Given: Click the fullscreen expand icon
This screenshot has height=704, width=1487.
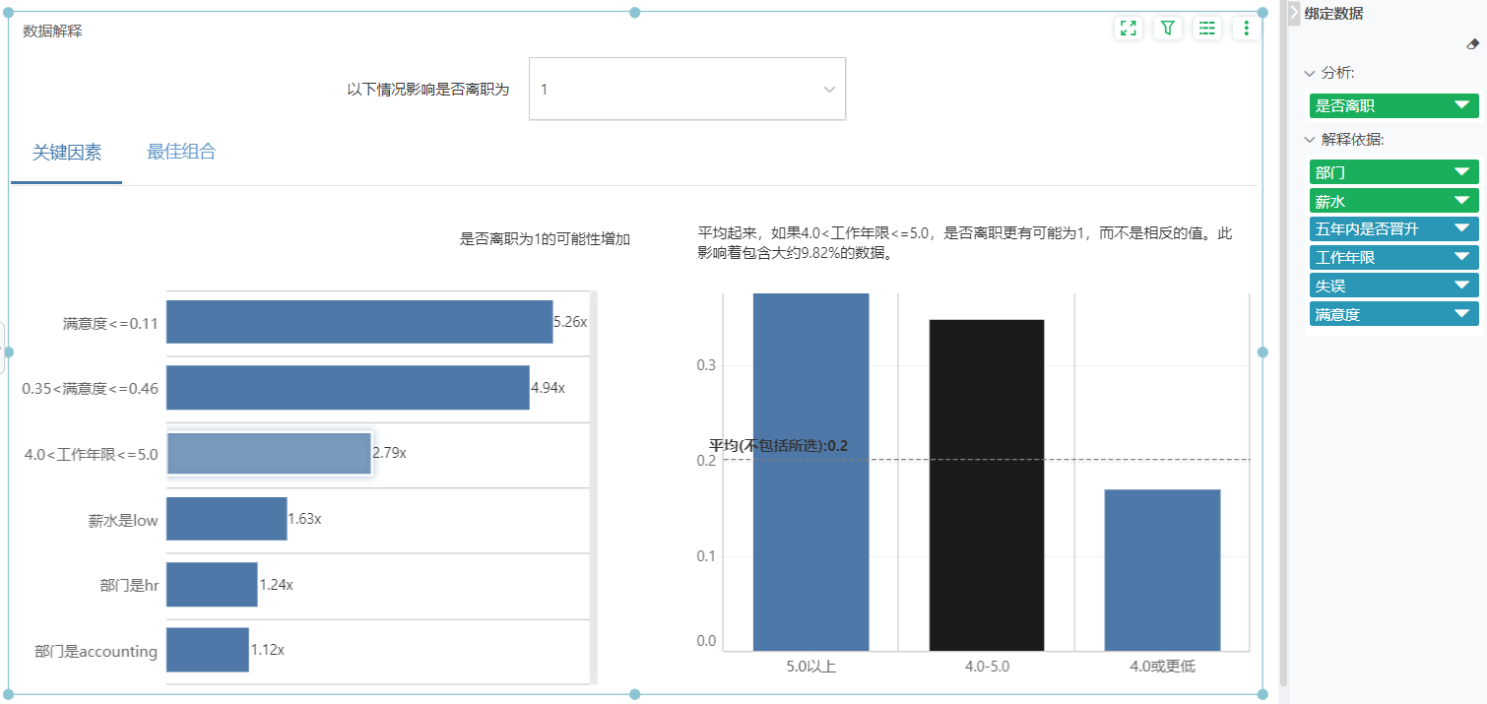Looking at the screenshot, I should 1129,28.
